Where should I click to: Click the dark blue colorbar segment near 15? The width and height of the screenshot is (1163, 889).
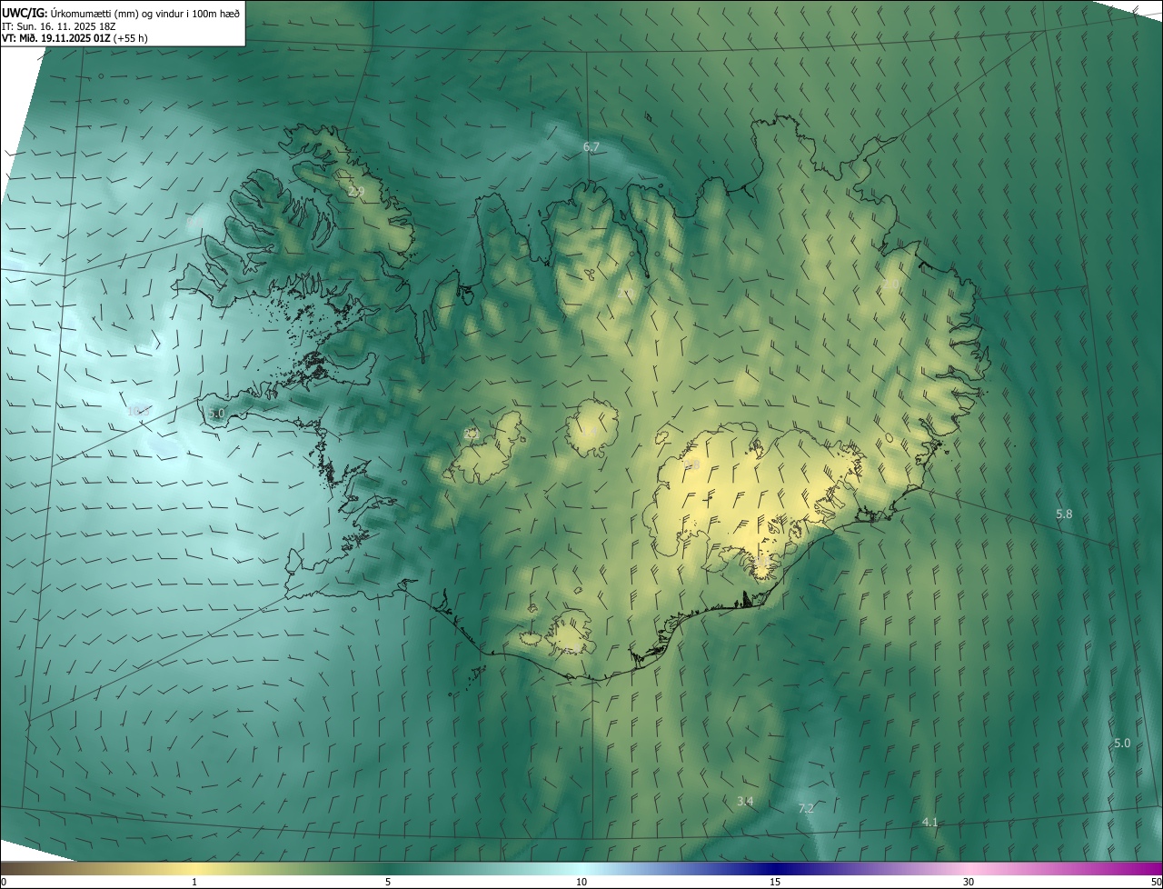pyautogui.click(x=775, y=868)
